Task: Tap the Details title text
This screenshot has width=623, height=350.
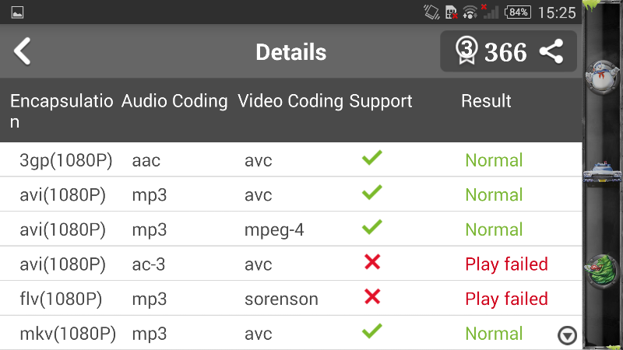Action: point(291,52)
